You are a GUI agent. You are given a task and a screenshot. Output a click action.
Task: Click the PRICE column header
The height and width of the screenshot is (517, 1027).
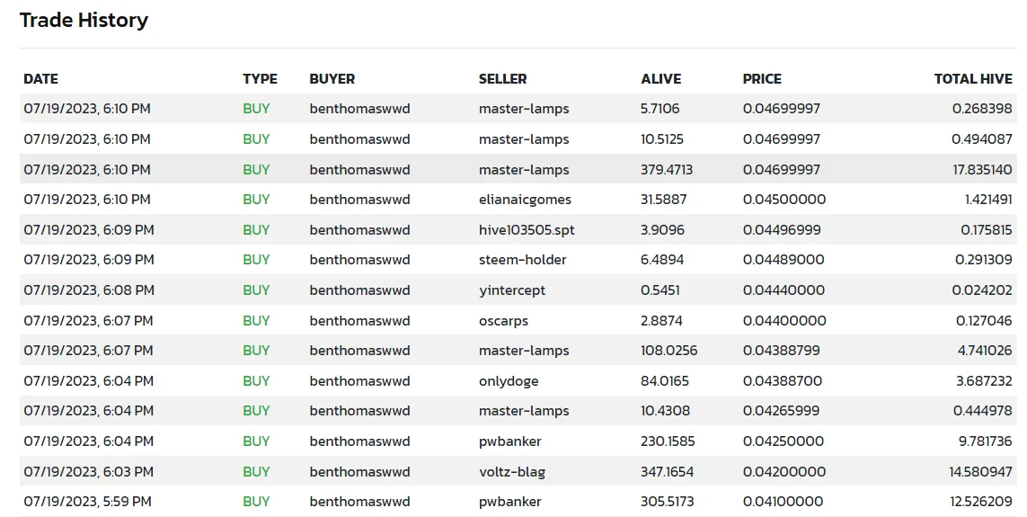point(762,79)
